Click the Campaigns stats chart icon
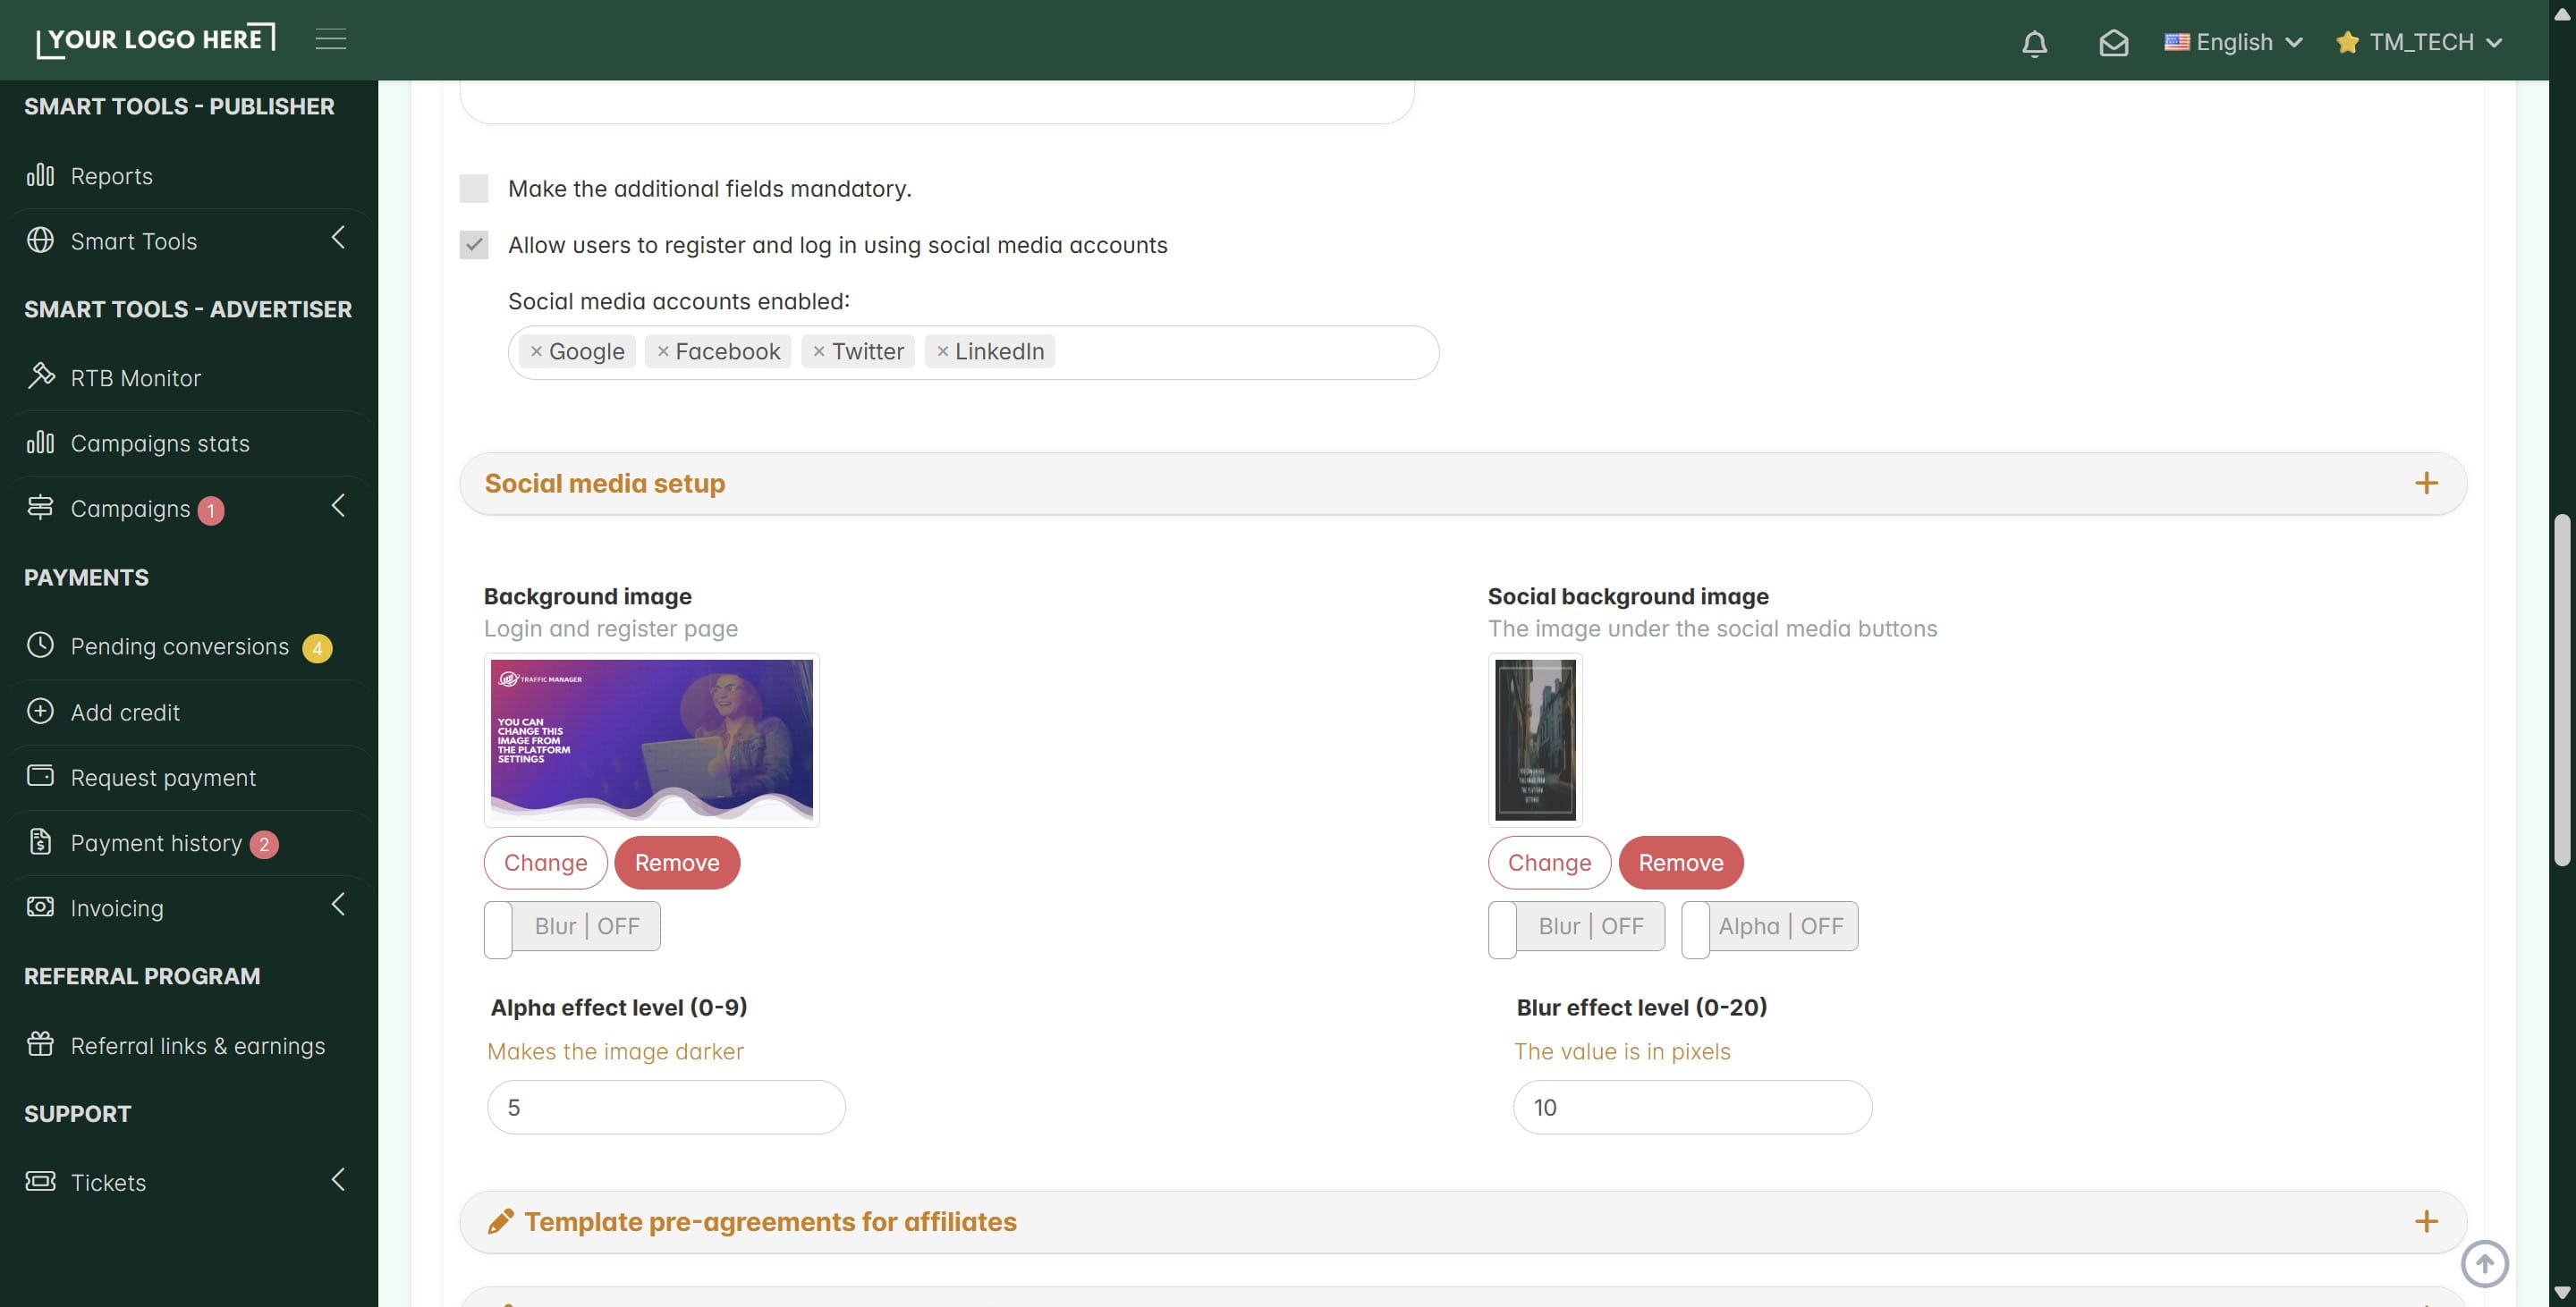2576x1307 pixels. tap(40, 443)
